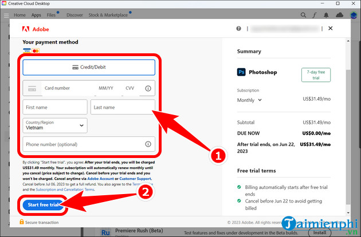Open Subscription and Cancellation Terms link
Screen dimensions: 361x237
coord(65,189)
